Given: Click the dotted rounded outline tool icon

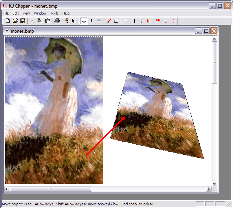Looking at the screenshot, I should (141, 21).
